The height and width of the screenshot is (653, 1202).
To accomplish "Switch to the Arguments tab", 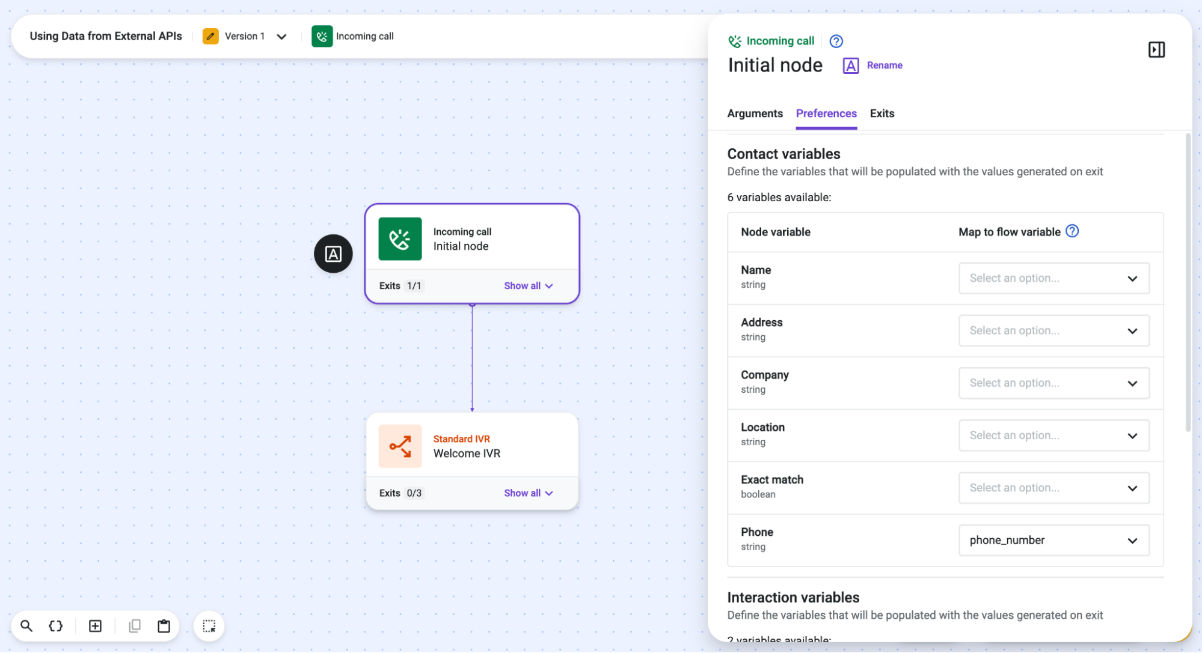I will (x=755, y=114).
